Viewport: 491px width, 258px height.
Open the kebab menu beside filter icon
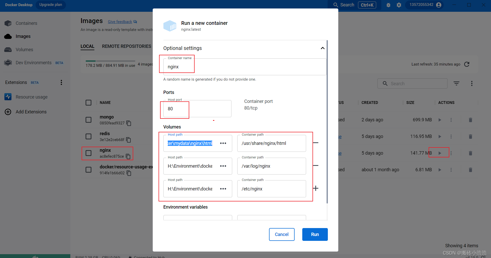tap(472, 83)
